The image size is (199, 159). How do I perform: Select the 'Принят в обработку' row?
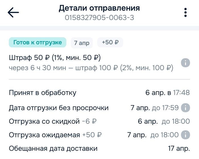100,92
